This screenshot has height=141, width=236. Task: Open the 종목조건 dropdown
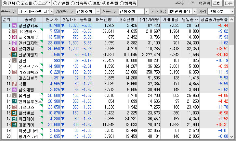point(51,11)
